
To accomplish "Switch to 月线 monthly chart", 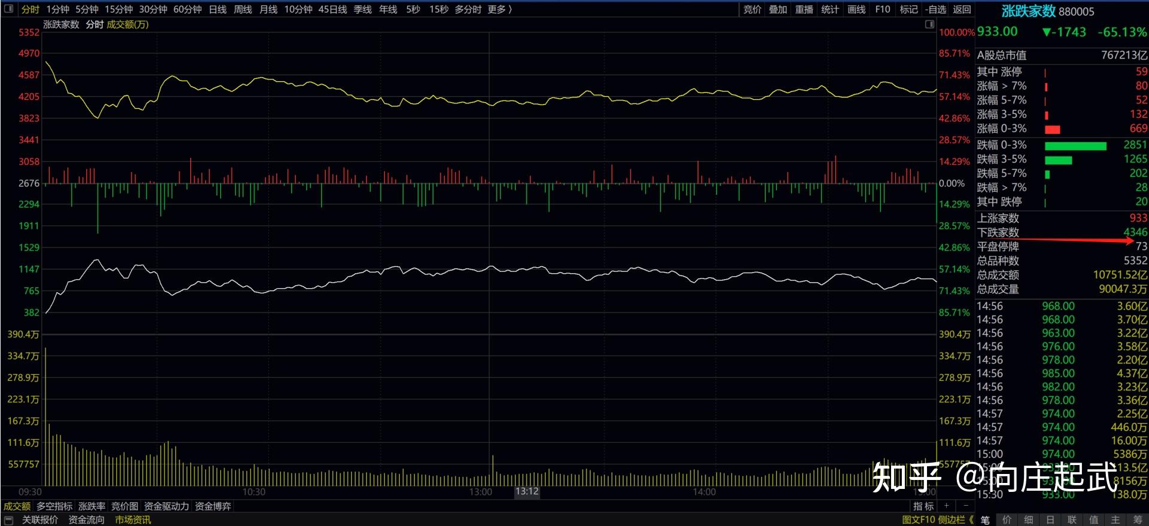I will [x=269, y=10].
